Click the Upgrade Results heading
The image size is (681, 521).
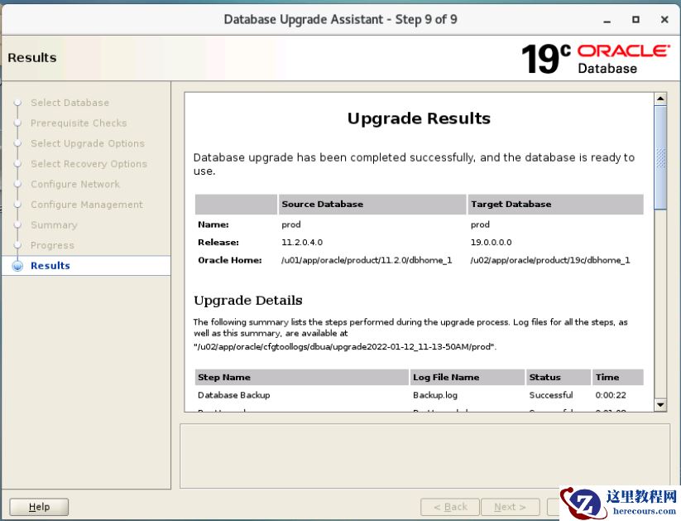click(419, 118)
